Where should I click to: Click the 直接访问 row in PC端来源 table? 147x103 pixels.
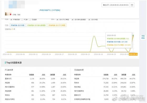(x=36, y=79)
